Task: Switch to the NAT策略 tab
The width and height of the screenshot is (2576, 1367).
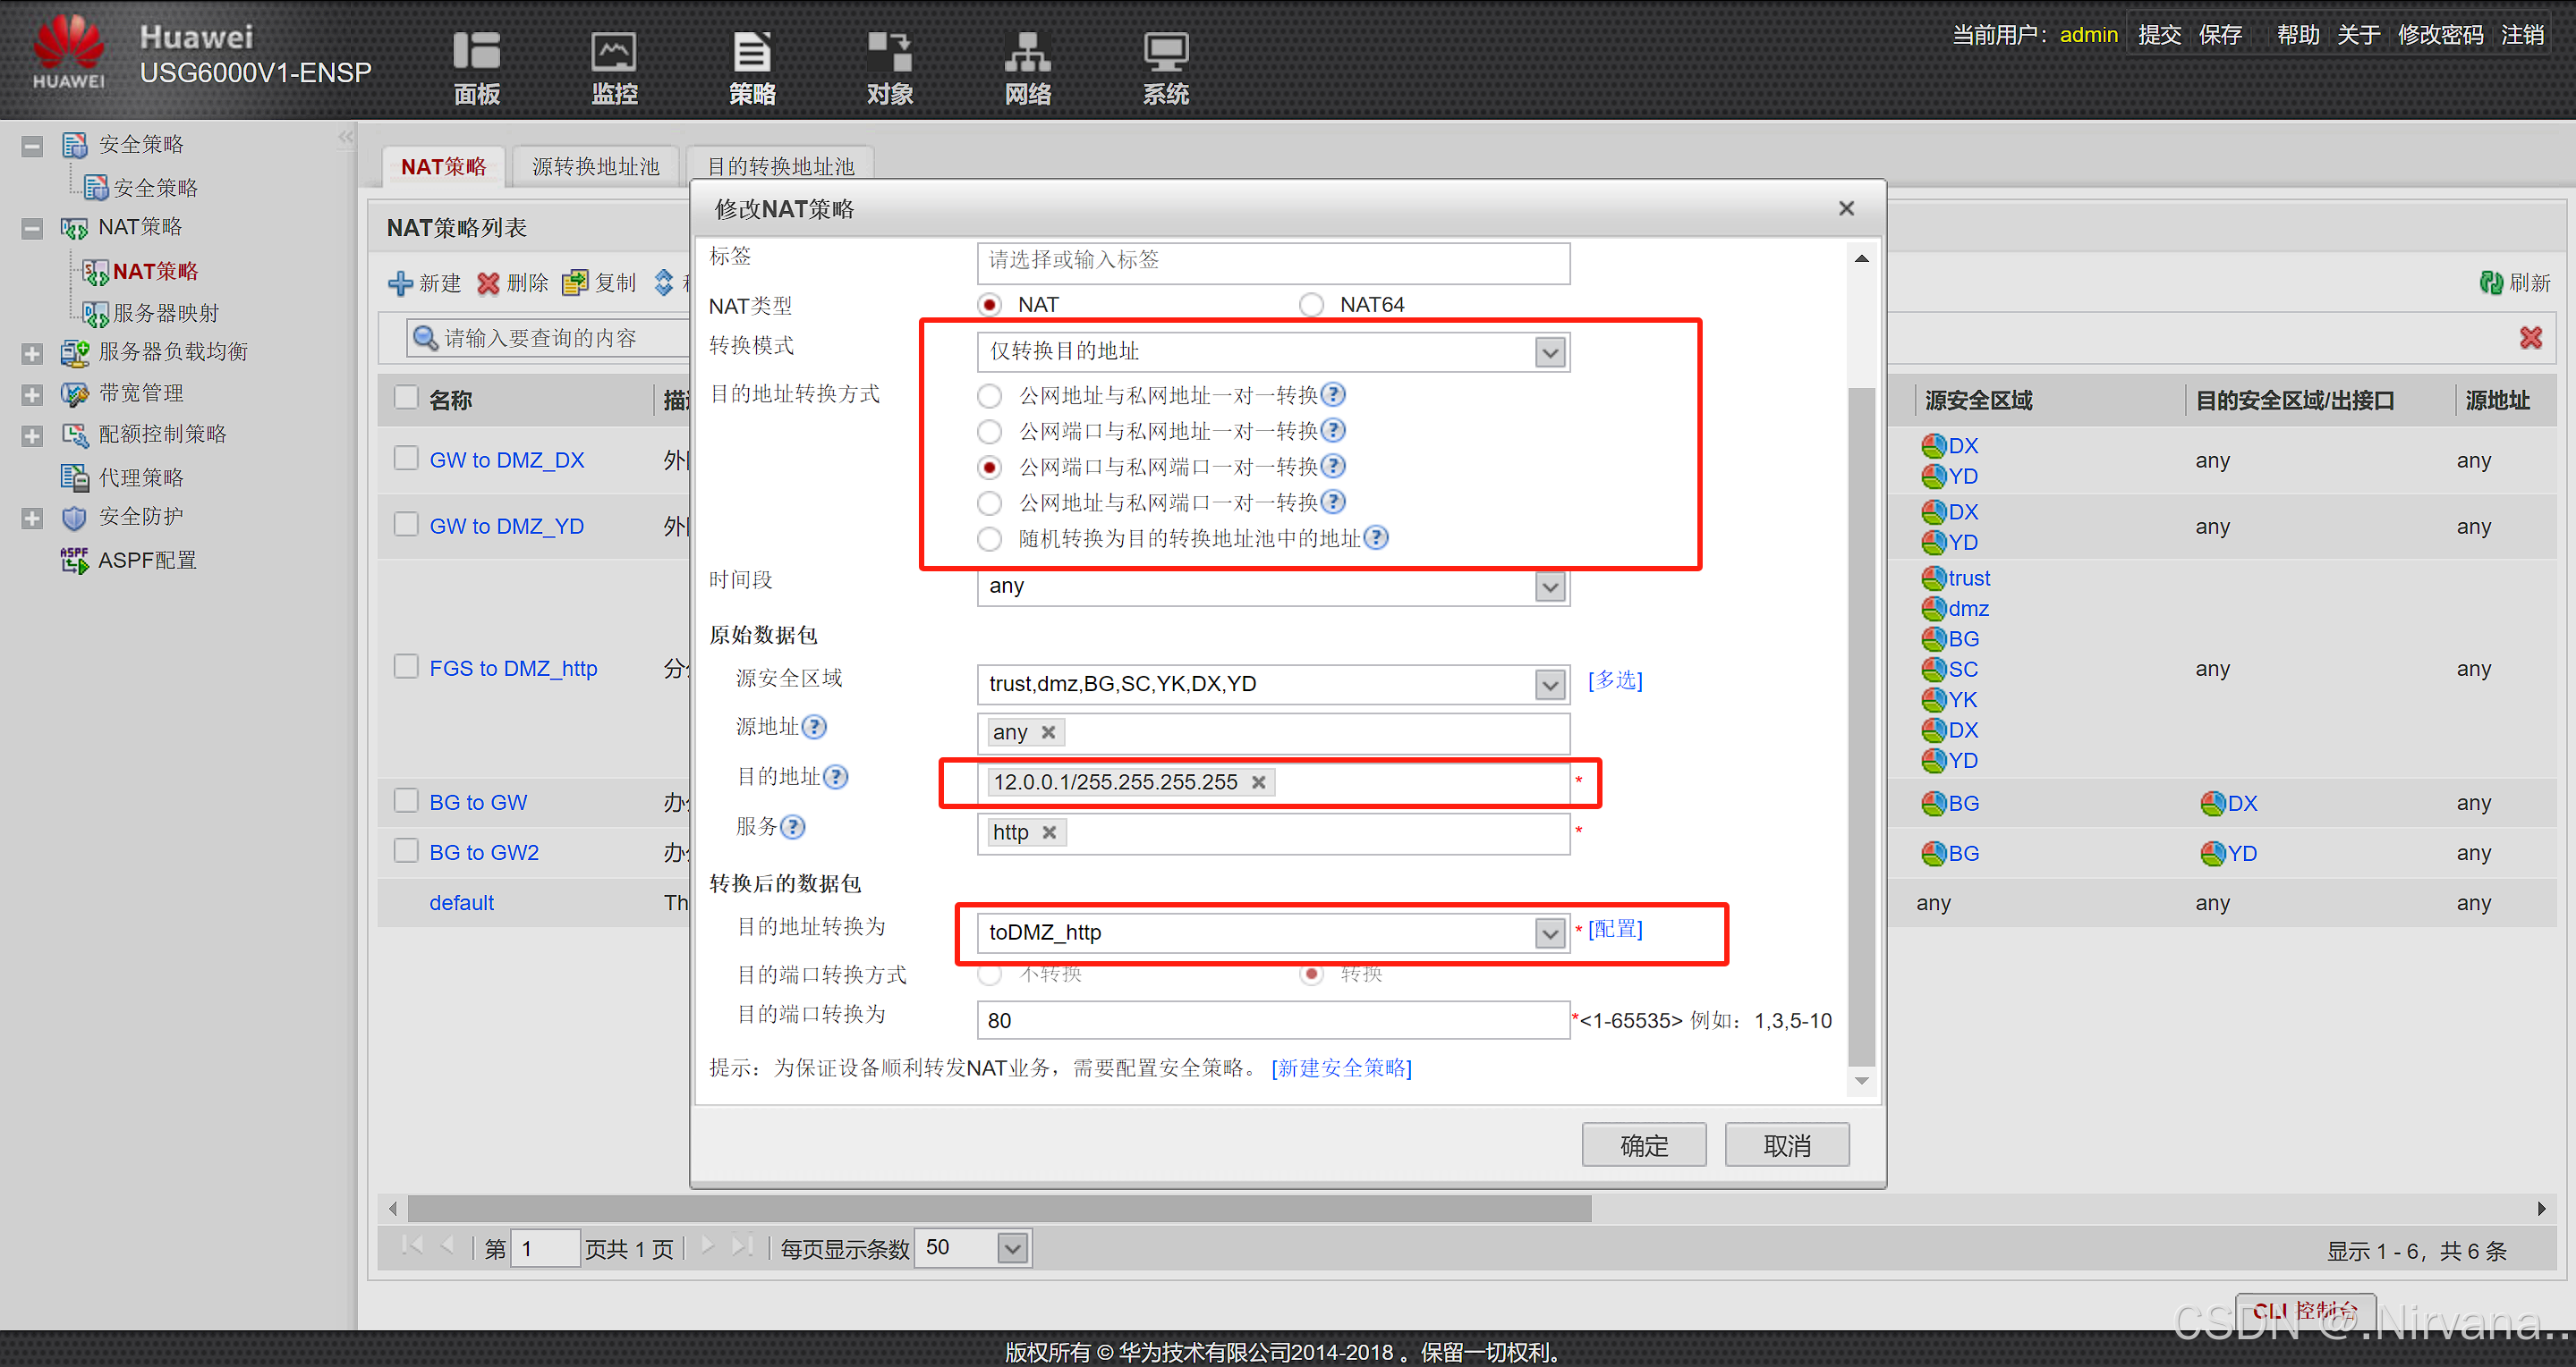Action: coord(443,166)
